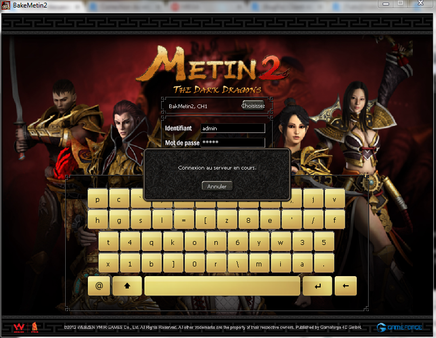Viewport: 436px width, 338px height.
Task: Click the Choisissez server selection button
Action: coord(253,105)
